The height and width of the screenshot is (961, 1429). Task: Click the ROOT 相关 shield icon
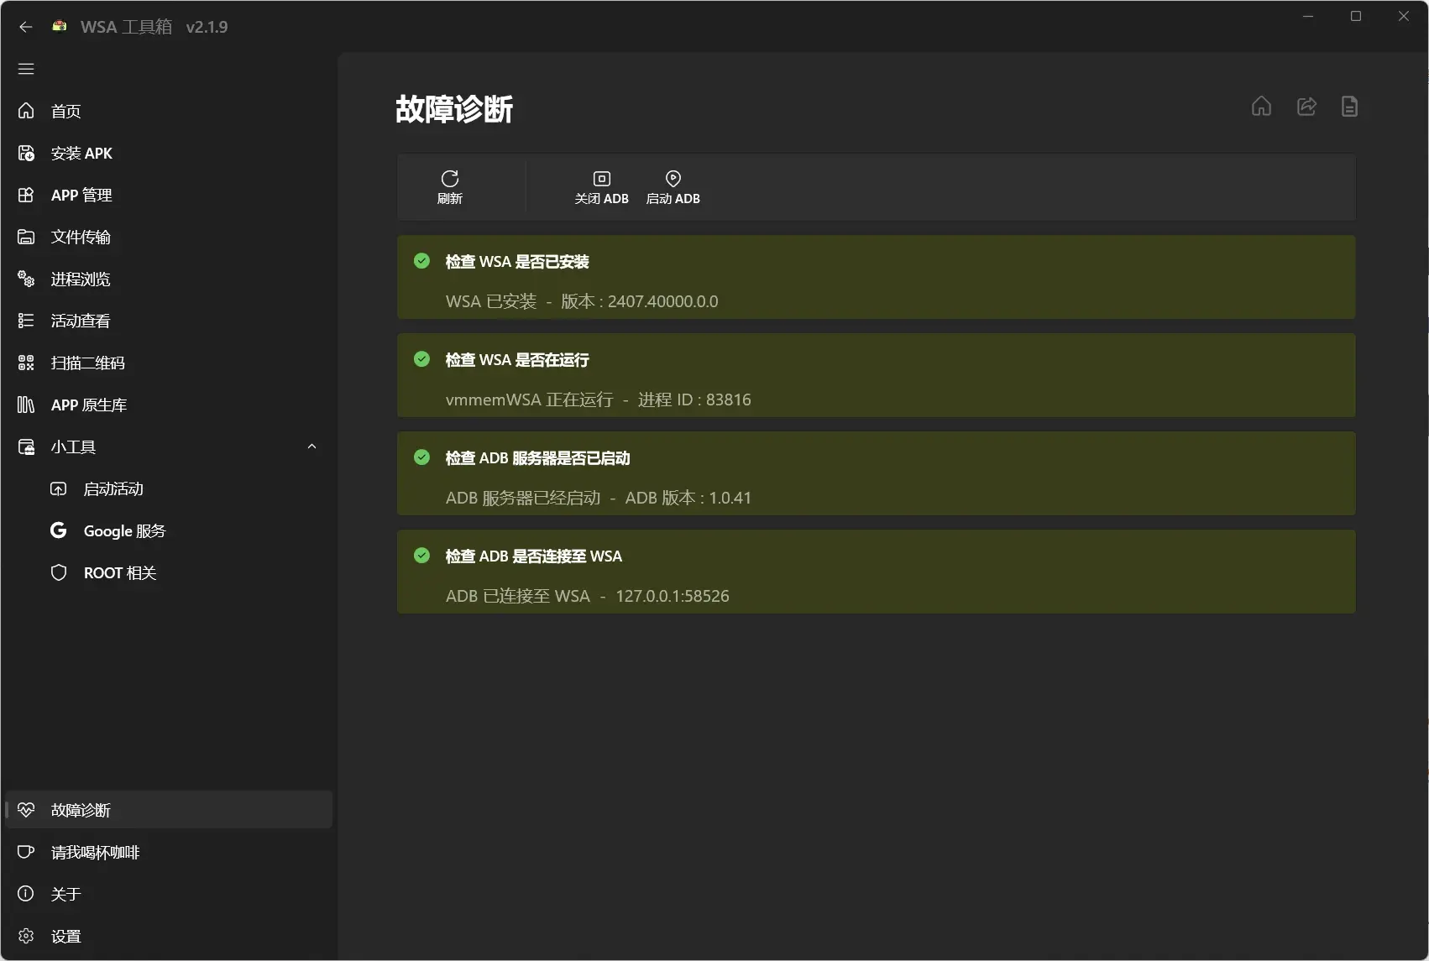[x=59, y=572]
